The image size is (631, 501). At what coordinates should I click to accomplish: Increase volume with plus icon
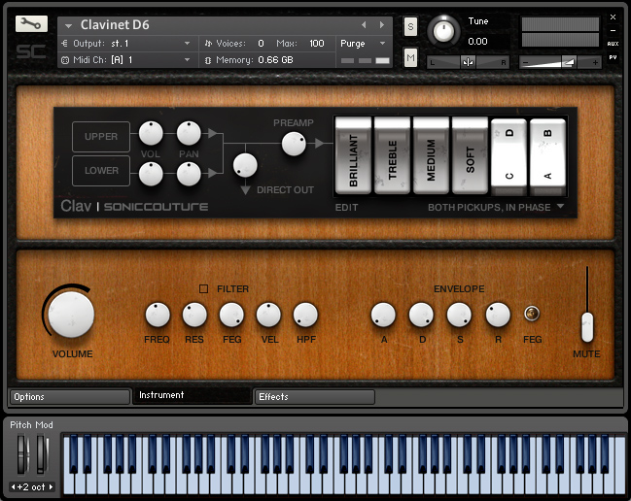coord(595,63)
